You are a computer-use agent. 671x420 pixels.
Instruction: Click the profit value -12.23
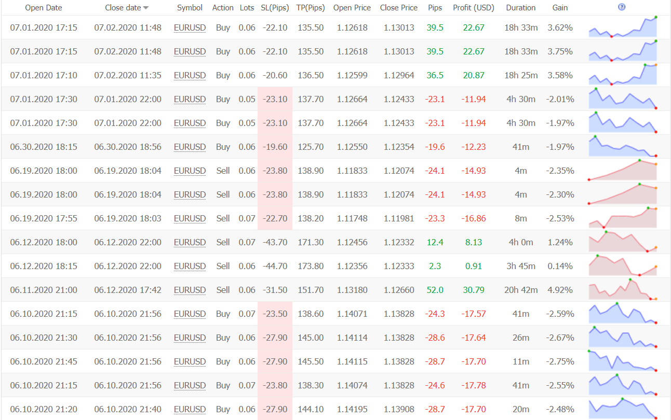pyautogui.click(x=474, y=147)
